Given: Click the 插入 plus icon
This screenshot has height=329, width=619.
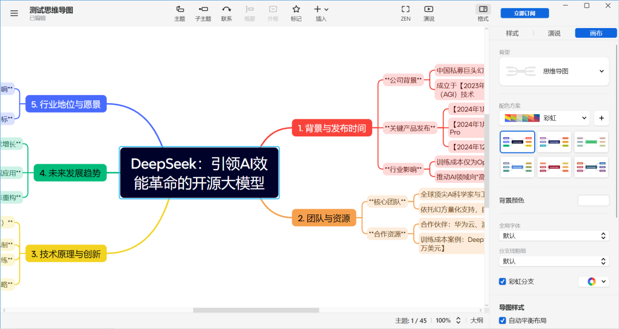Looking at the screenshot, I should point(318,9).
